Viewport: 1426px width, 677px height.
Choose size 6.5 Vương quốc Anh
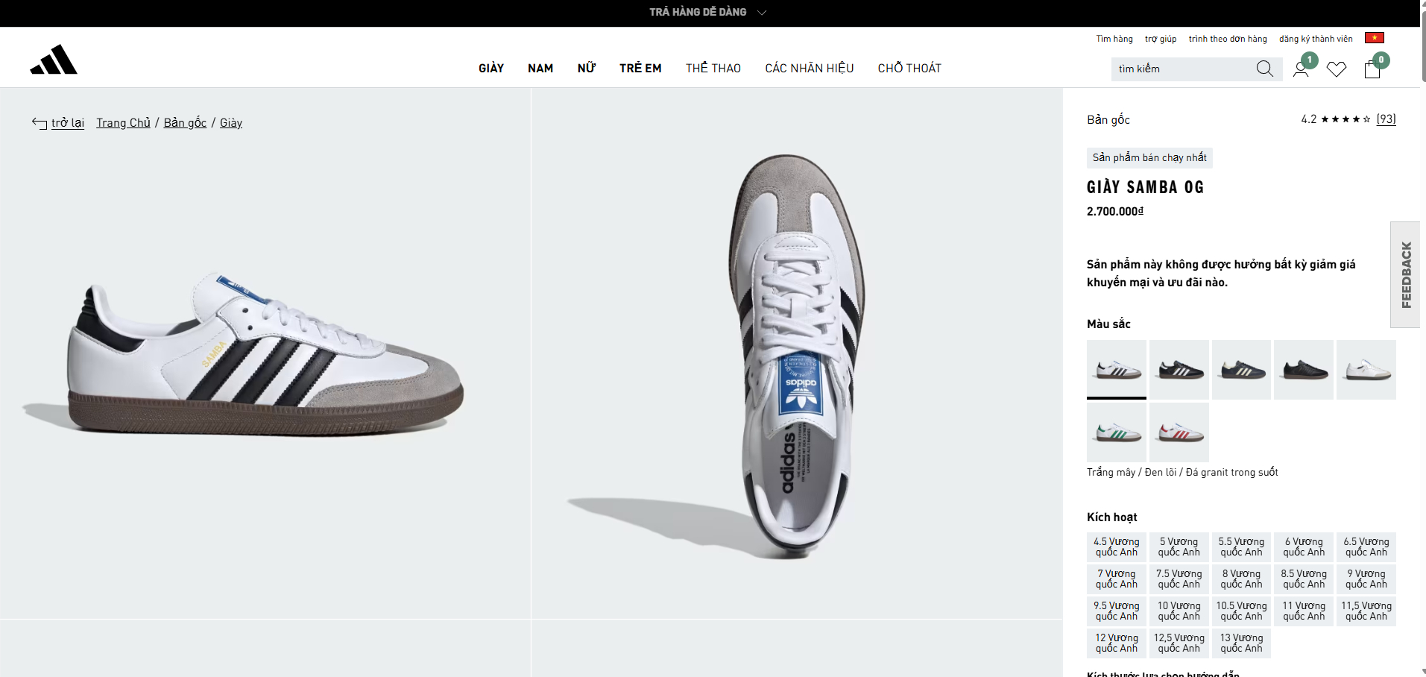click(x=1366, y=547)
